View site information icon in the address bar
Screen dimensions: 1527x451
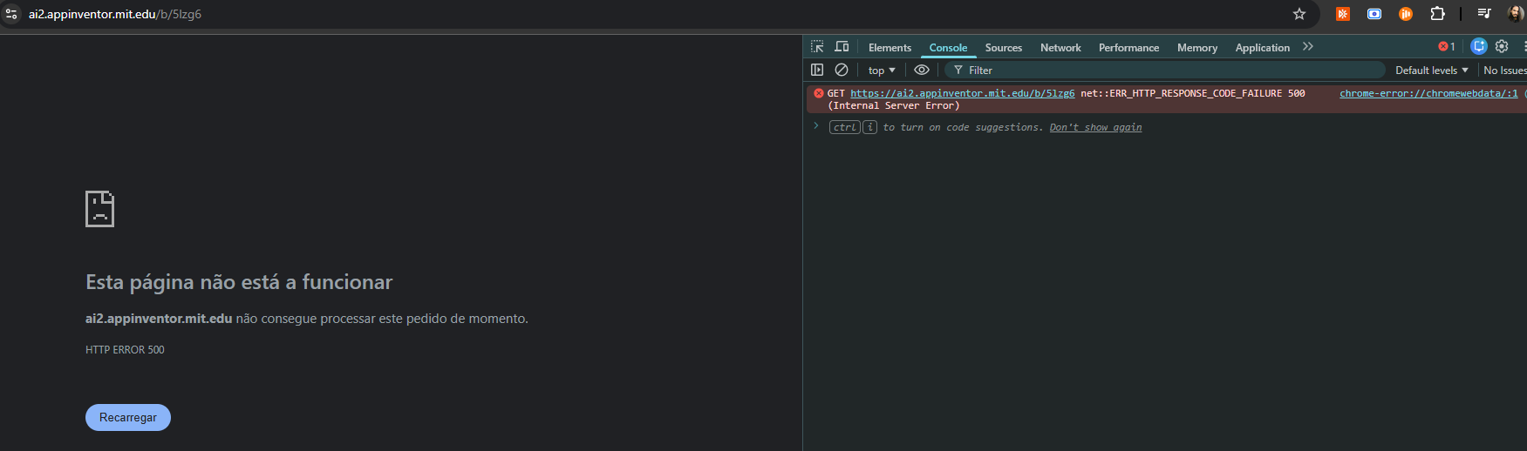click(x=11, y=14)
